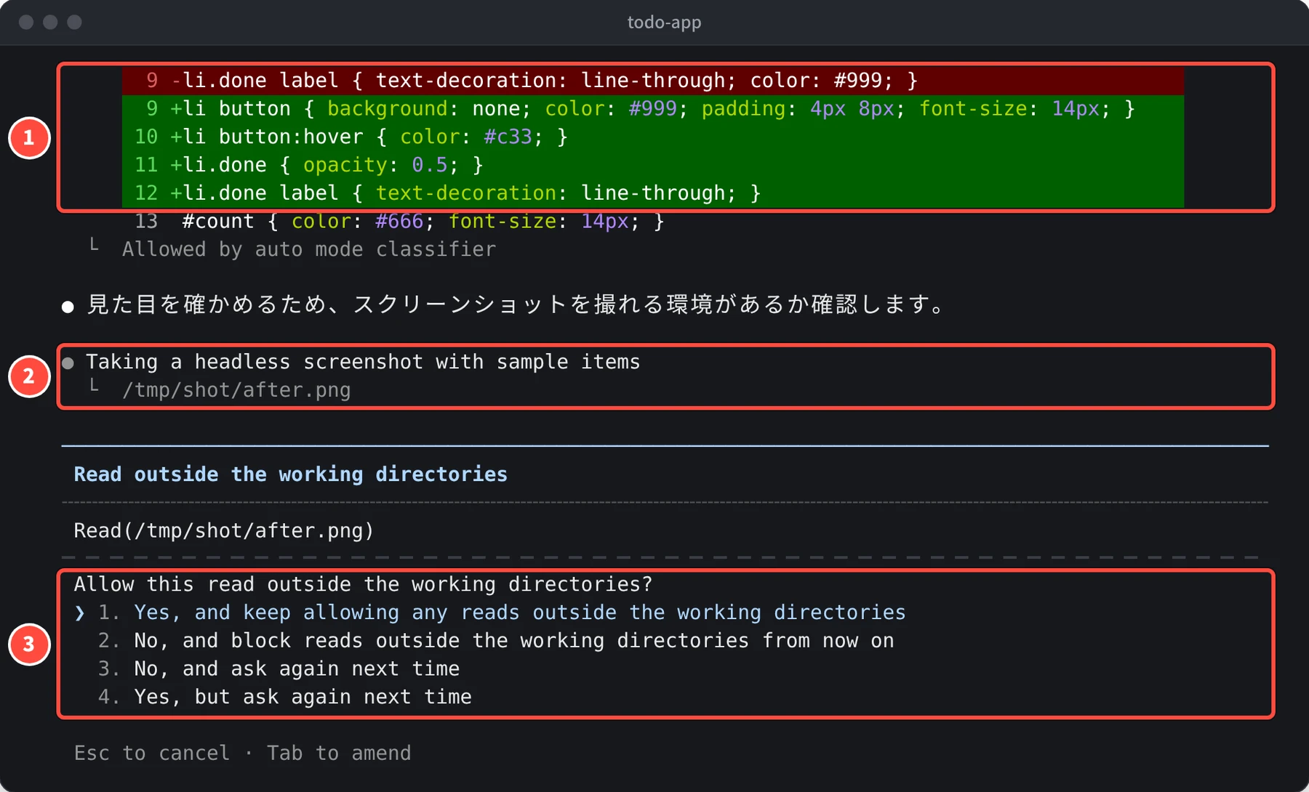Click the bullet before Taking a headless screenshot
The height and width of the screenshot is (792, 1309).
(68, 363)
